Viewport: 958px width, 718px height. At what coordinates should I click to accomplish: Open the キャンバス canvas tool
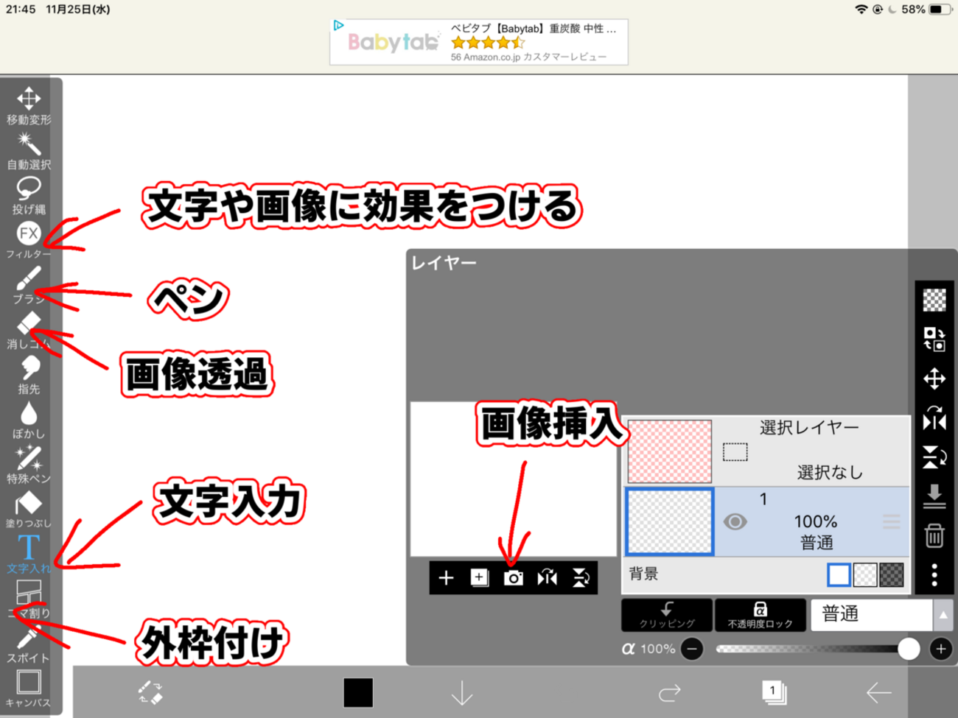(x=29, y=689)
